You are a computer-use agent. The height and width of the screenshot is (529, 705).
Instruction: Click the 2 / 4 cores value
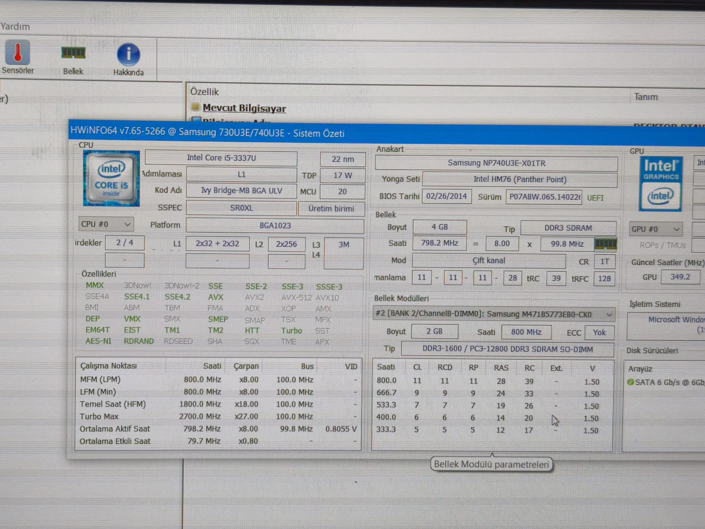[x=125, y=243]
